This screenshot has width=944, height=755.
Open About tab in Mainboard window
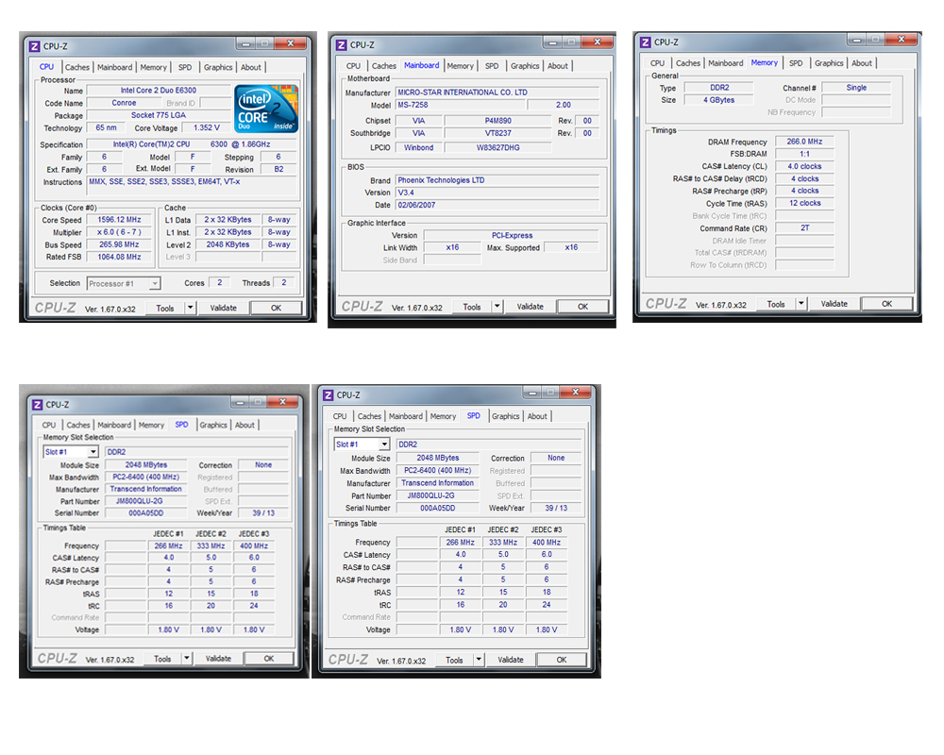558,66
